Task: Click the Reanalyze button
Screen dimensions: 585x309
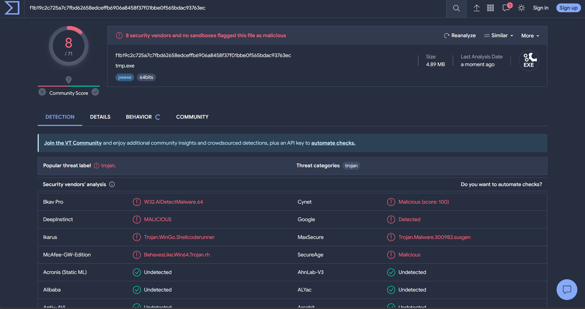Action: [460, 36]
